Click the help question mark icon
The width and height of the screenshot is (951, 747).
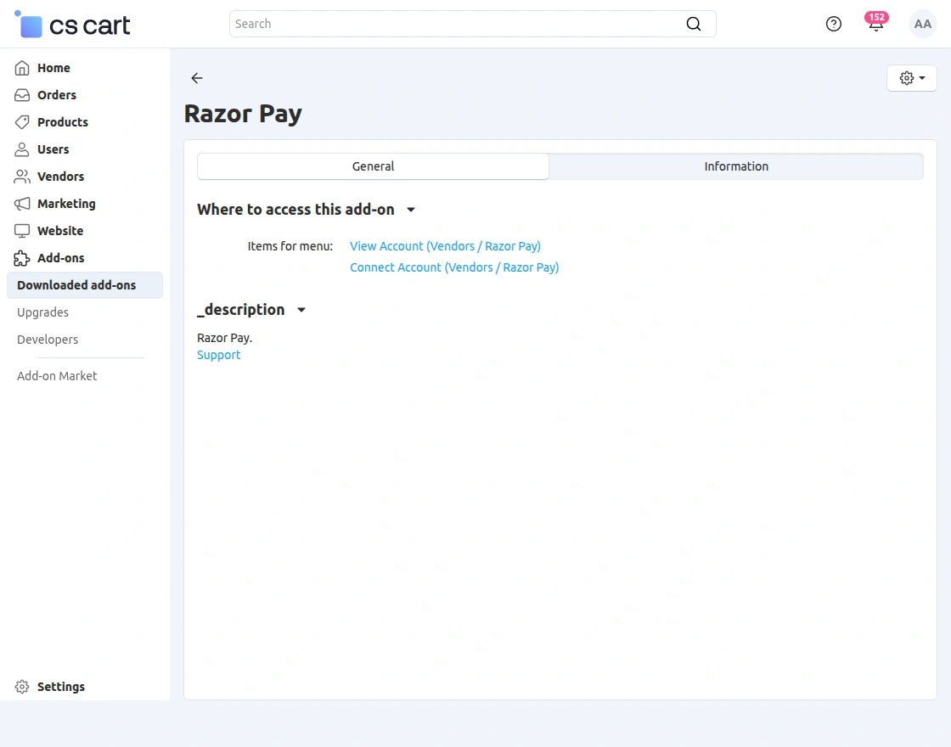point(833,24)
